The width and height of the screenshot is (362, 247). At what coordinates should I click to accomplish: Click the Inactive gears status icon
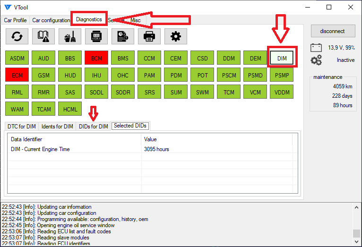point(316,60)
